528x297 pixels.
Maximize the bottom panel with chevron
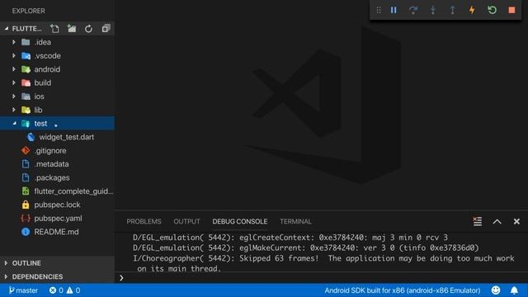[497, 222]
